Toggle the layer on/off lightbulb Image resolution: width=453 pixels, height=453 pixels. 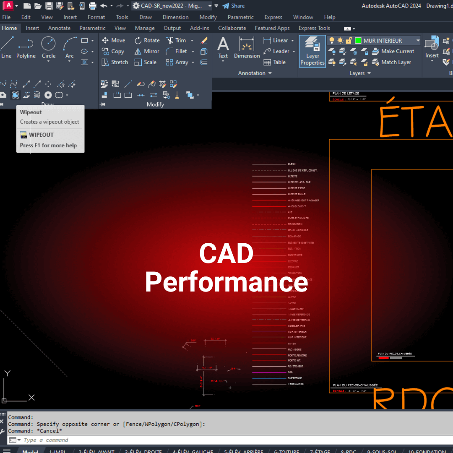332,40
